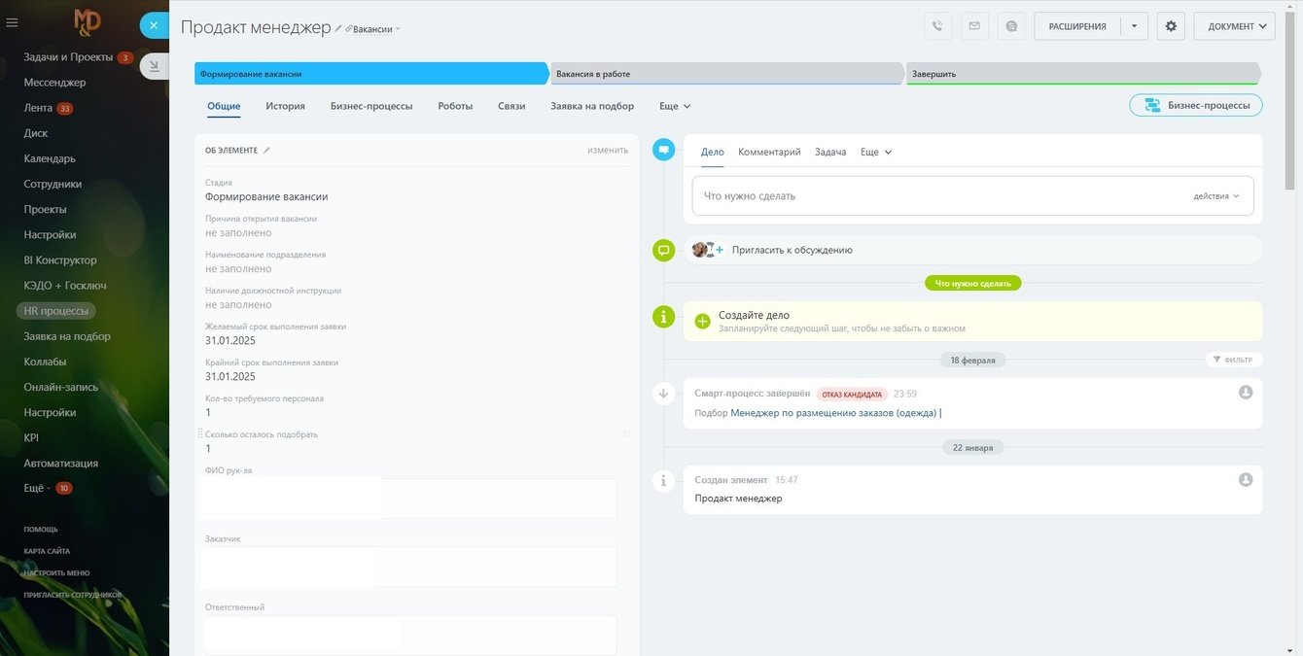
Task: Click the РАСШИРЕНИЯ button
Action: [1077, 26]
